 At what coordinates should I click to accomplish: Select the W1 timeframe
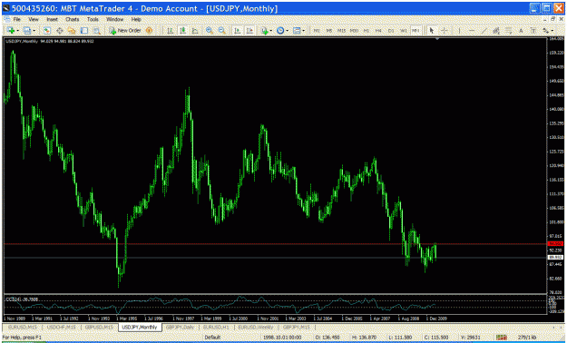403,31
